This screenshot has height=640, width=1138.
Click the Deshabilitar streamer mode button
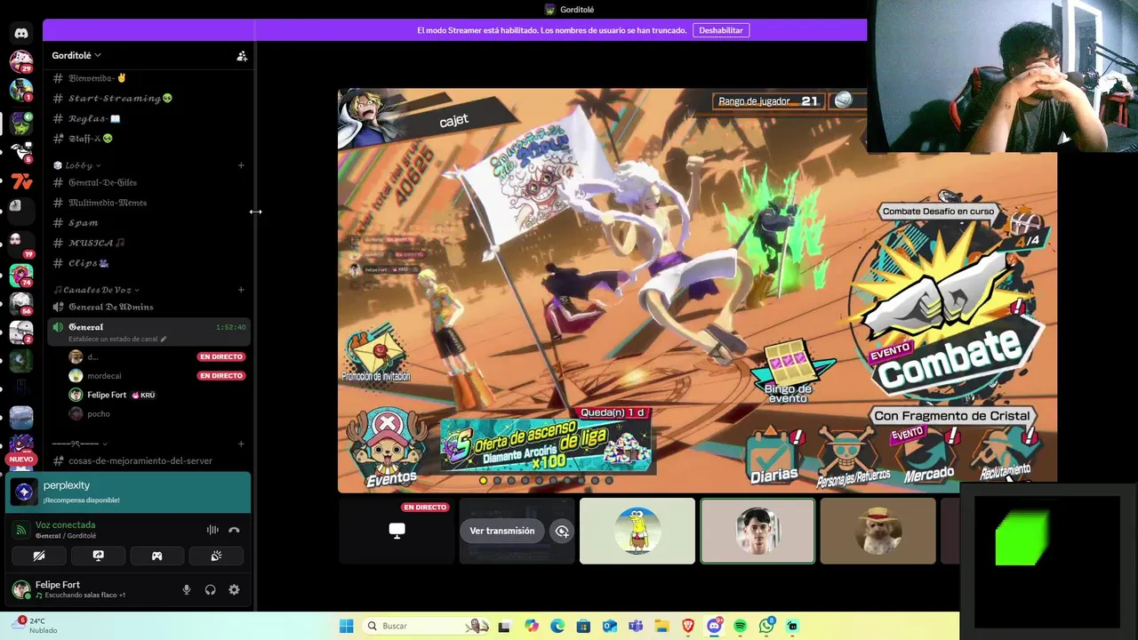720,30
